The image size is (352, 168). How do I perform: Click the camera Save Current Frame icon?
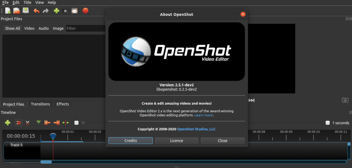345,100
